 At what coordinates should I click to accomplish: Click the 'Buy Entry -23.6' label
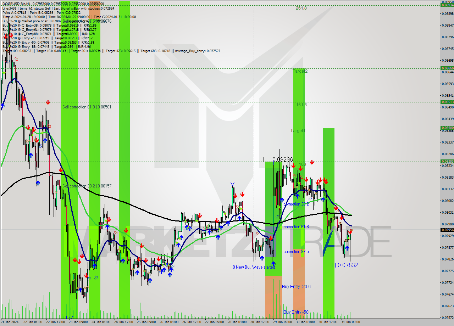[x=296, y=287]
